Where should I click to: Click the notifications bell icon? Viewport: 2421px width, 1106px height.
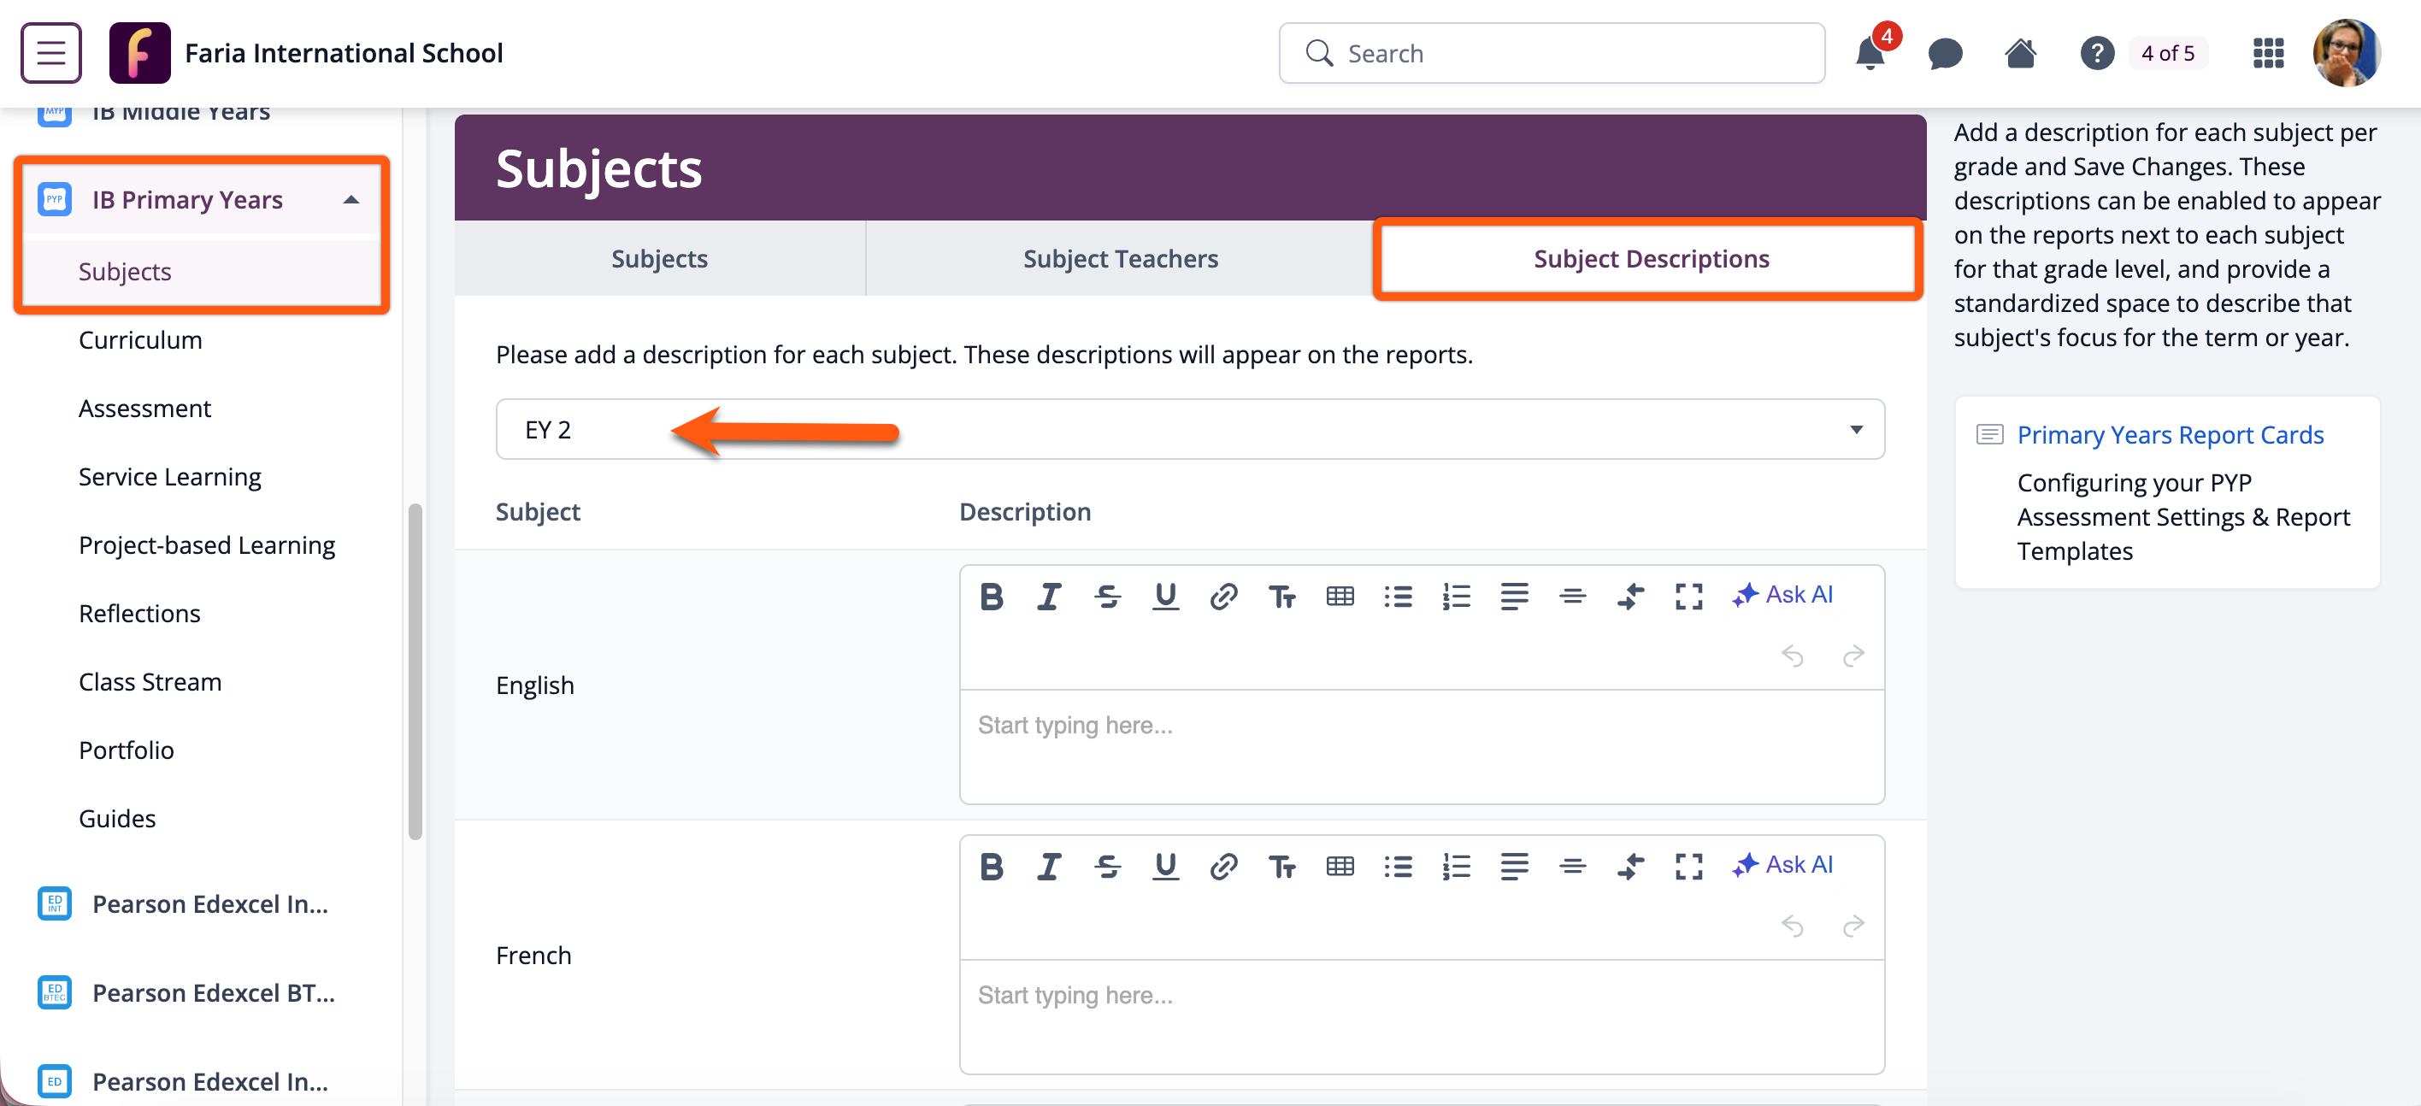(1870, 54)
